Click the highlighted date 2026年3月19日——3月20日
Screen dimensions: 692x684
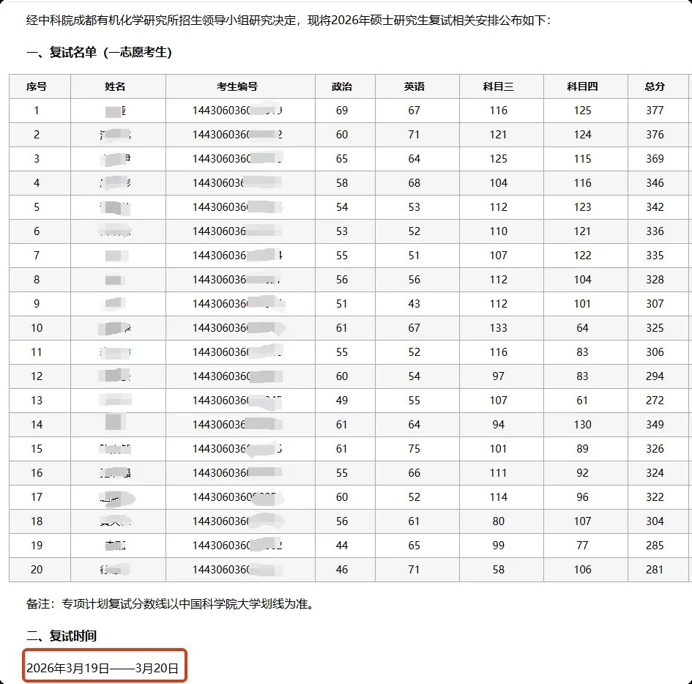click(x=103, y=668)
